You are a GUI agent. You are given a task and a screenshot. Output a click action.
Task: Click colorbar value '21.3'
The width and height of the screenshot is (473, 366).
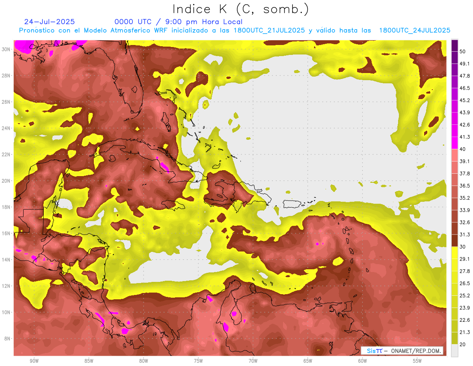coord(465,332)
